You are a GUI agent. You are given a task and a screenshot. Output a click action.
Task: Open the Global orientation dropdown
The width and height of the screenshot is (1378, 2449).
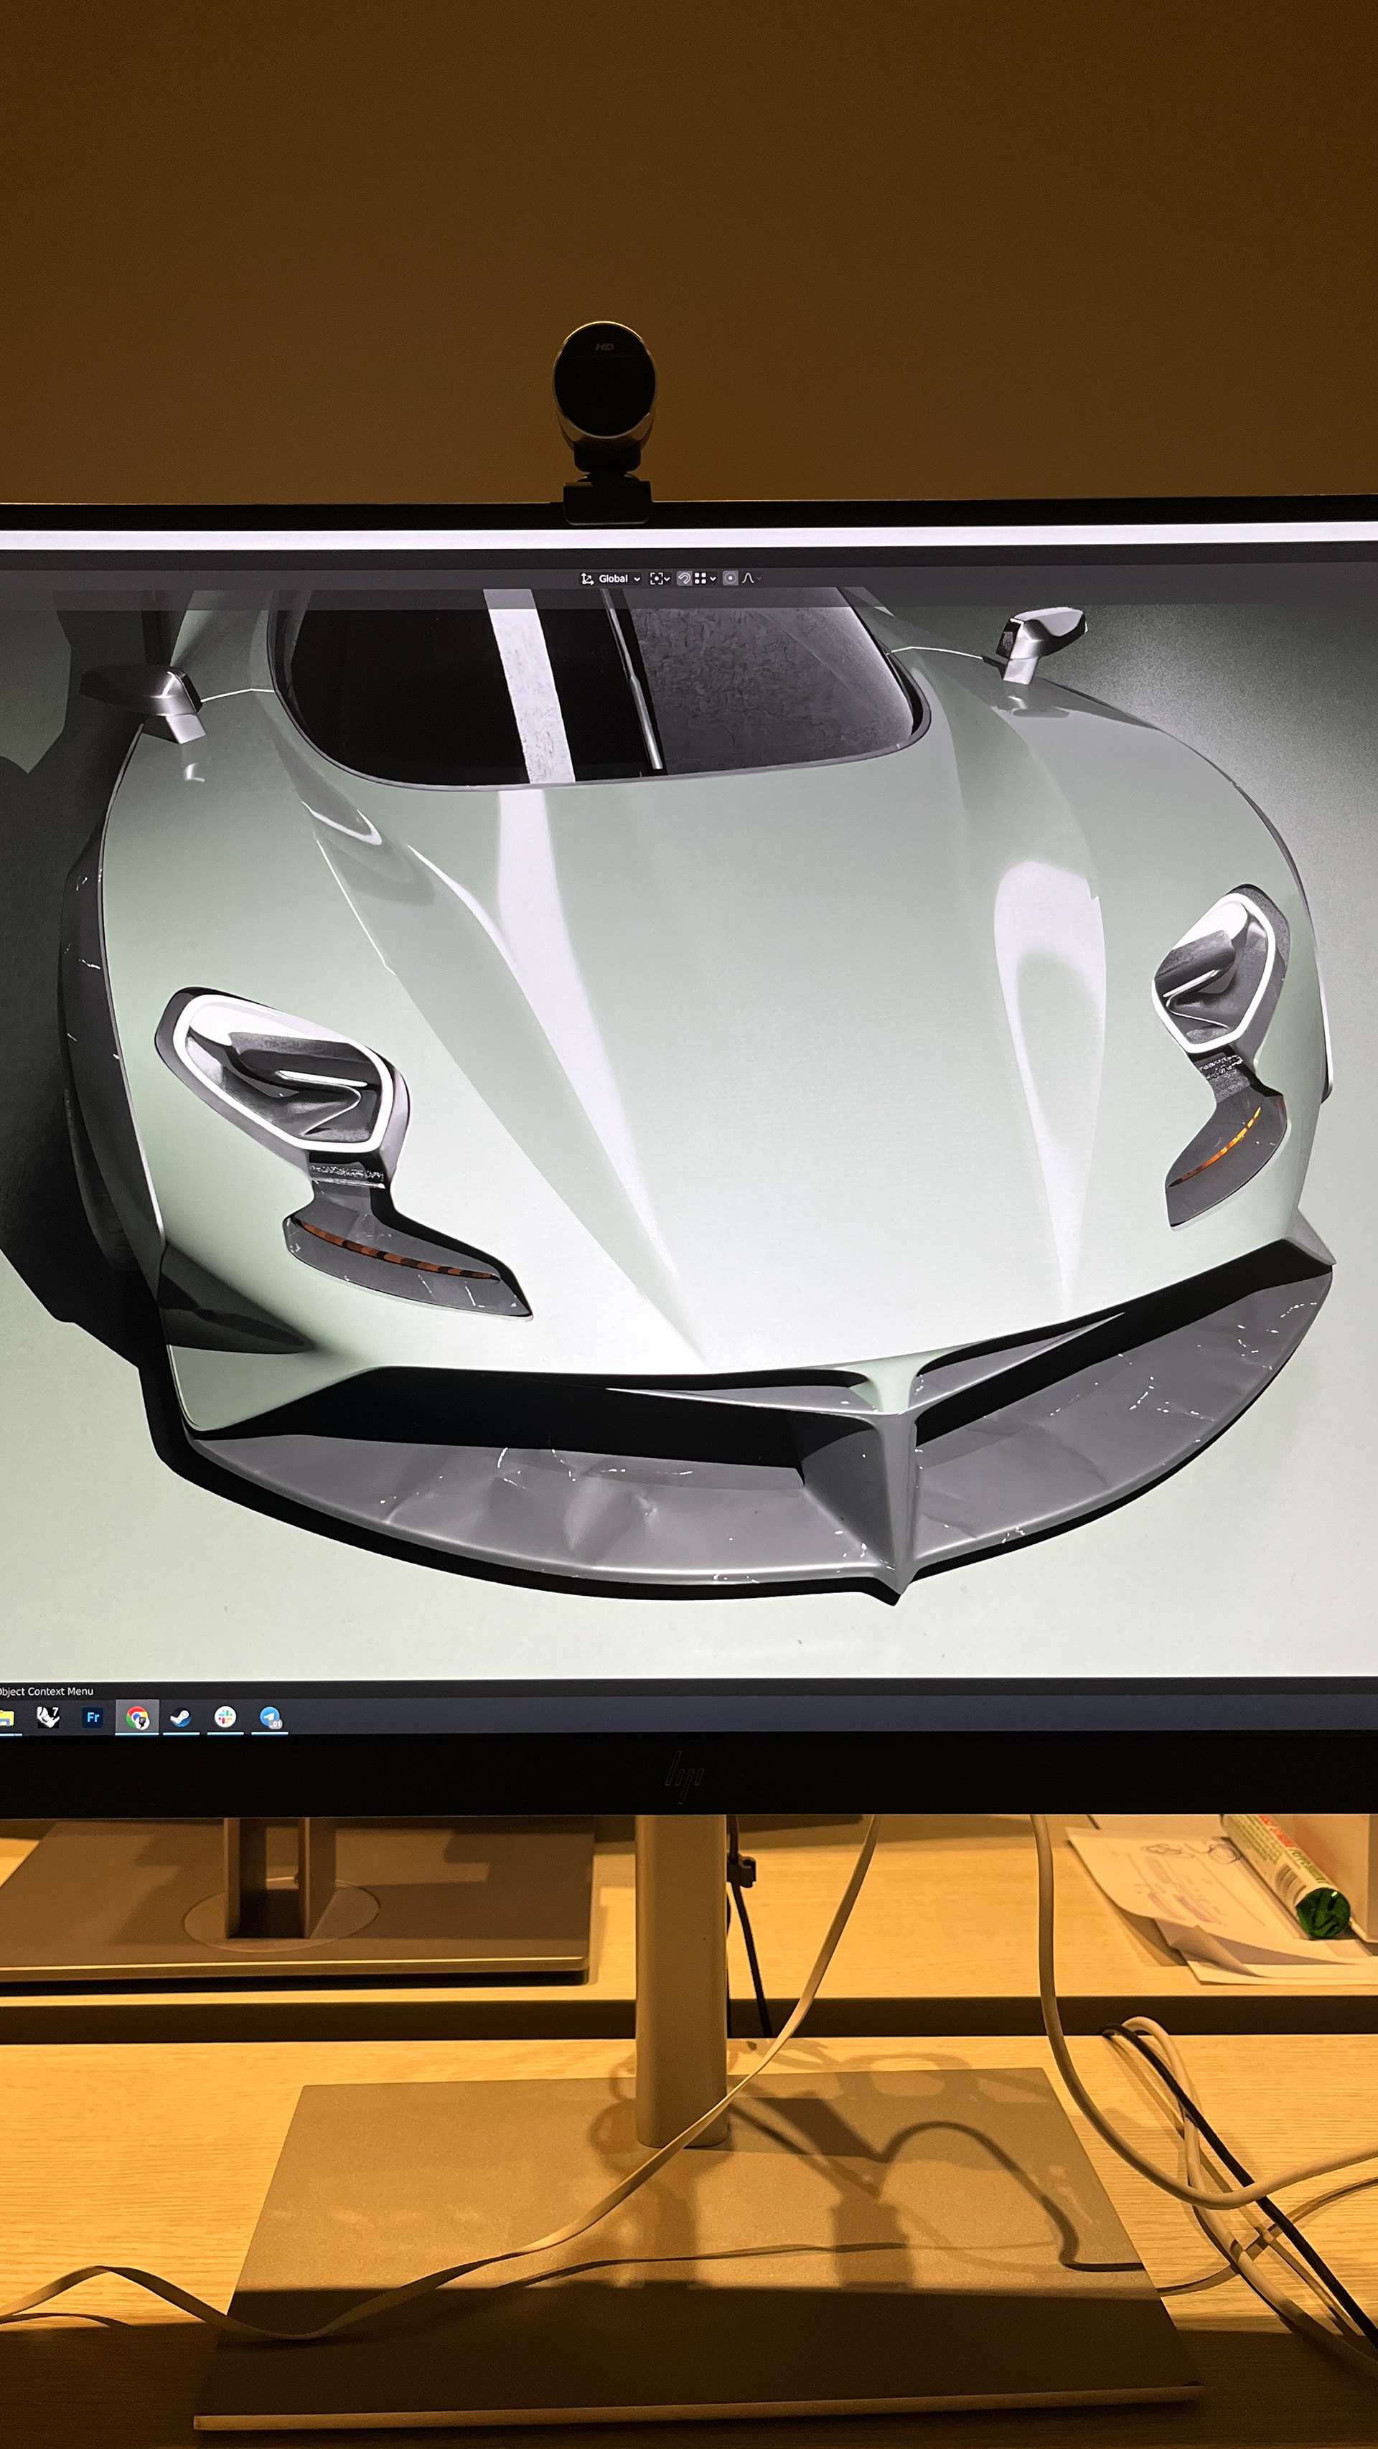(618, 578)
